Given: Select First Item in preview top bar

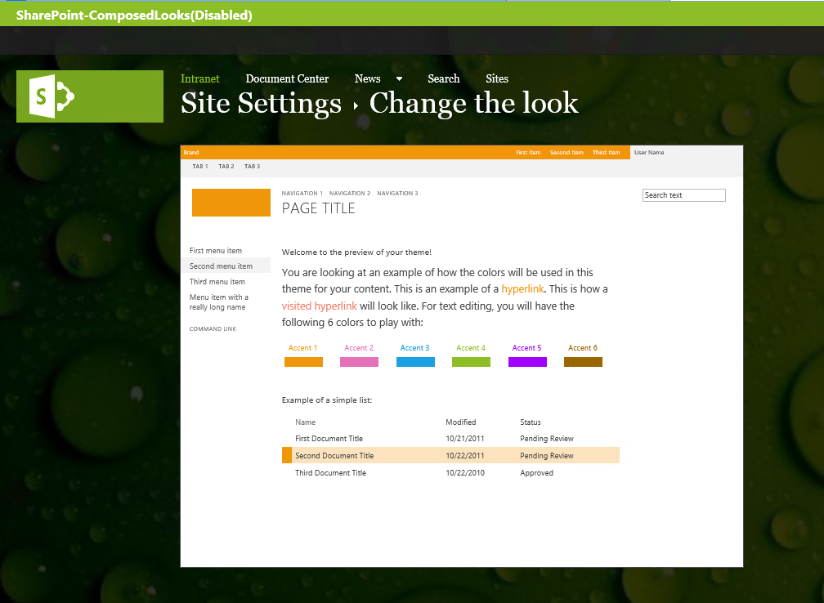Looking at the screenshot, I should pos(528,152).
